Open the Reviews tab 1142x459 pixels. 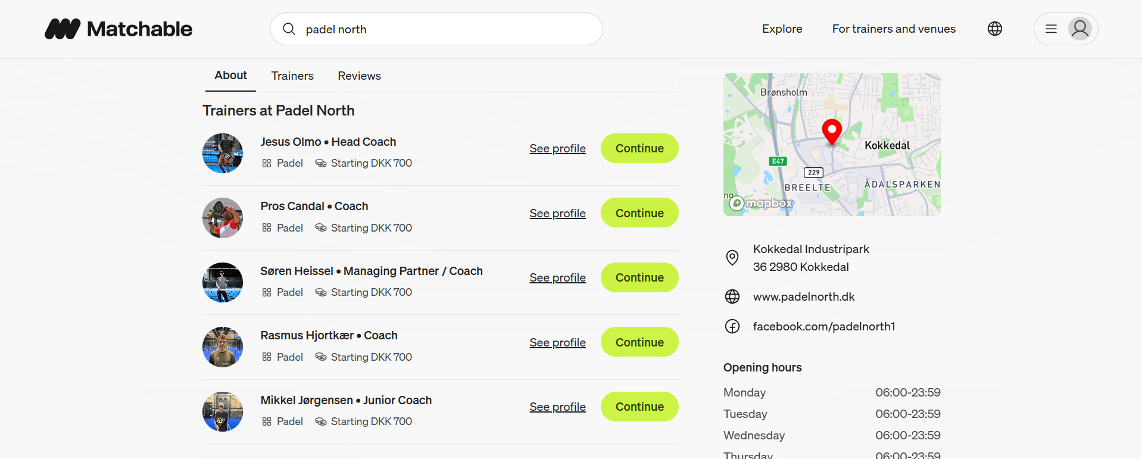[x=359, y=76]
